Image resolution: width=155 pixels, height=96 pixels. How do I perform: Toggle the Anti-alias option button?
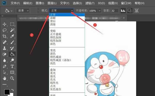(123, 11)
